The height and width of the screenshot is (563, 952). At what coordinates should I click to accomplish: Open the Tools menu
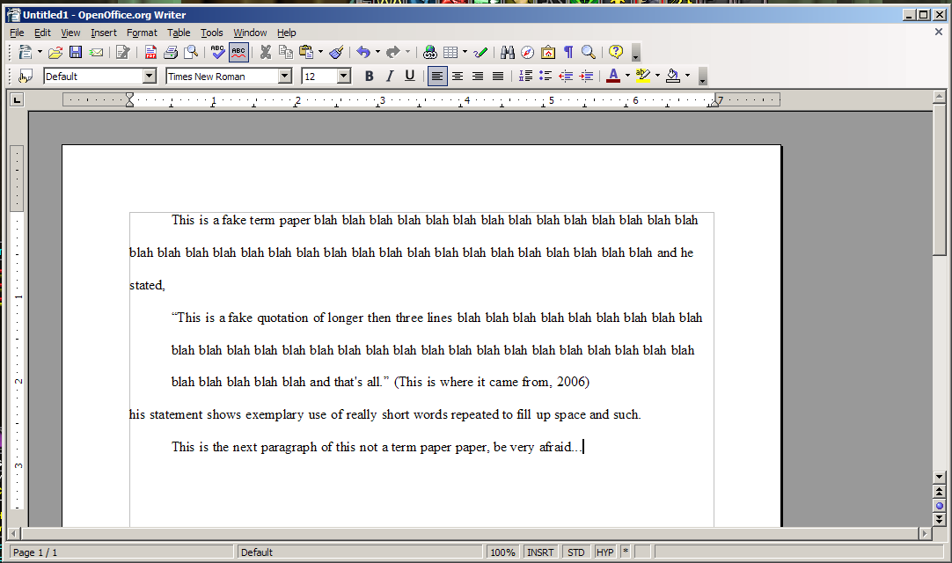click(212, 33)
